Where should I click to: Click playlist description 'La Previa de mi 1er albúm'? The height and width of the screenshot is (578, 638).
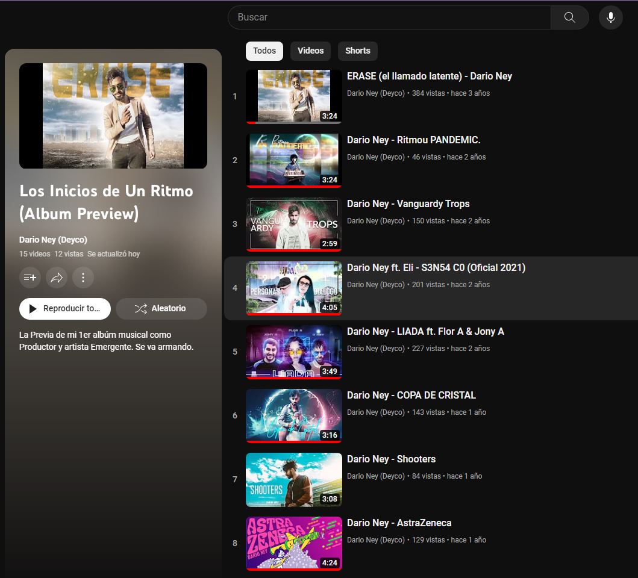106,341
